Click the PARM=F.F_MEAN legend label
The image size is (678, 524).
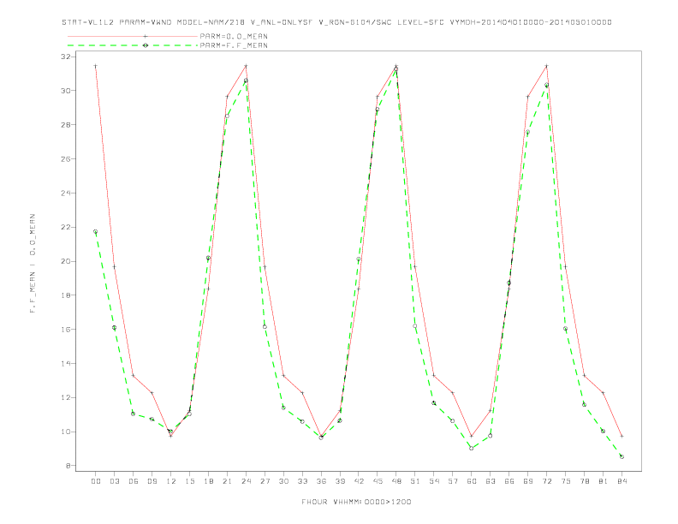coord(234,45)
